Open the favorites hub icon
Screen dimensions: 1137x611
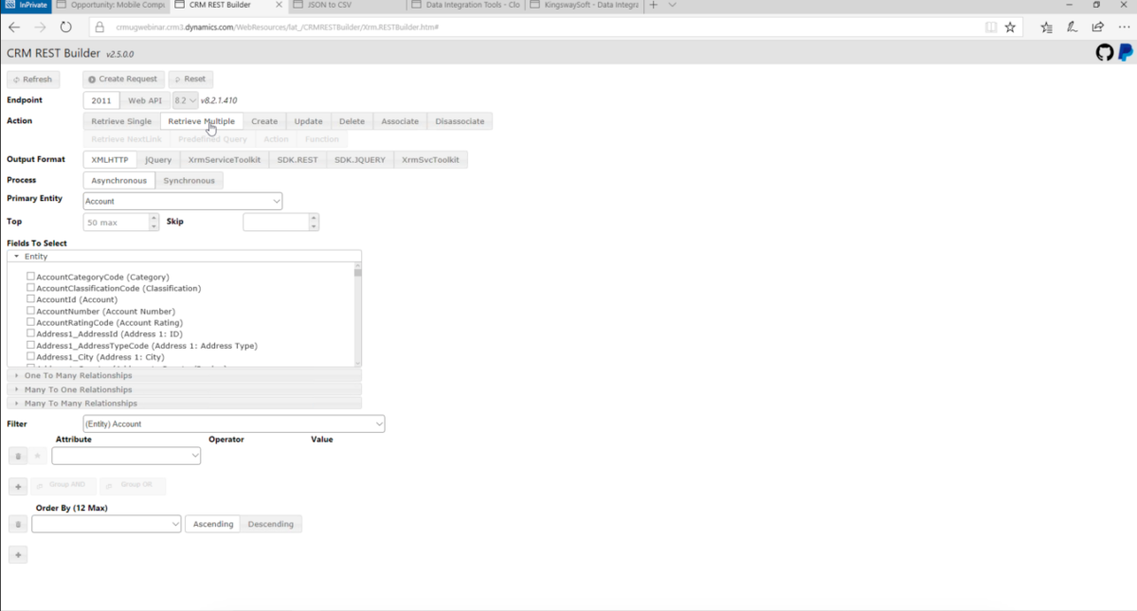1046,27
